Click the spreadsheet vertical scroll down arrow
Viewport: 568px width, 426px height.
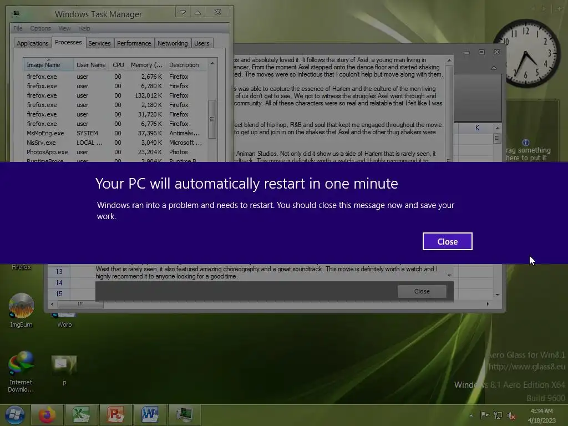(x=497, y=295)
